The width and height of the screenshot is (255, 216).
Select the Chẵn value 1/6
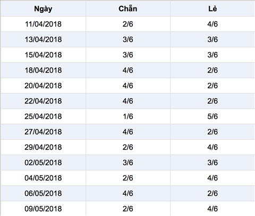pos(128,116)
